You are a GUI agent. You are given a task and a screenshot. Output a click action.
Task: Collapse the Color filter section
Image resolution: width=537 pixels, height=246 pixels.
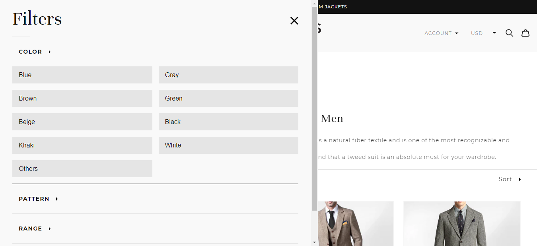tap(35, 52)
